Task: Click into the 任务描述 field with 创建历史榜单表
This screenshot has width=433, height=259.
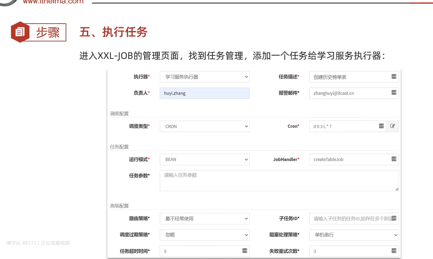Action: (354, 77)
